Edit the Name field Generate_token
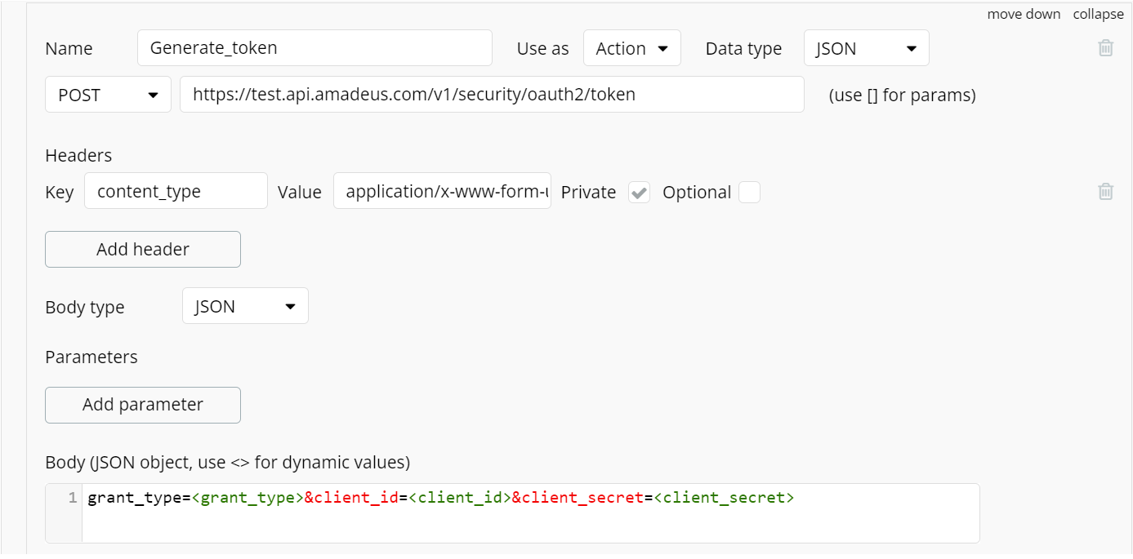The image size is (1133, 559). [314, 48]
